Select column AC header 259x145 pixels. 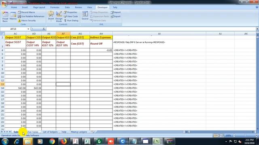15,34
